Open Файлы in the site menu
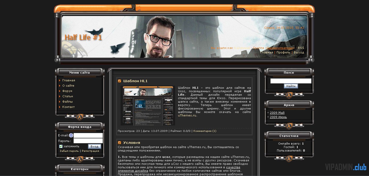This screenshot has width=369, height=176. point(67,102)
